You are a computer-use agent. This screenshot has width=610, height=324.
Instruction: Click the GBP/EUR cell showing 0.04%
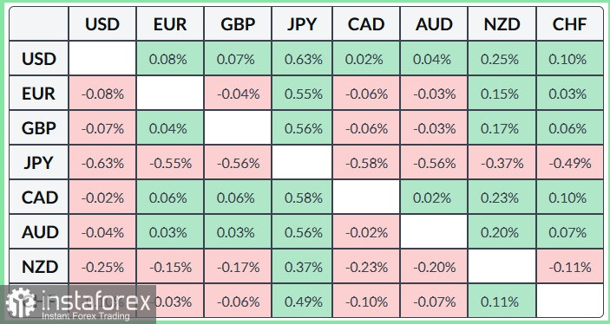169,128
